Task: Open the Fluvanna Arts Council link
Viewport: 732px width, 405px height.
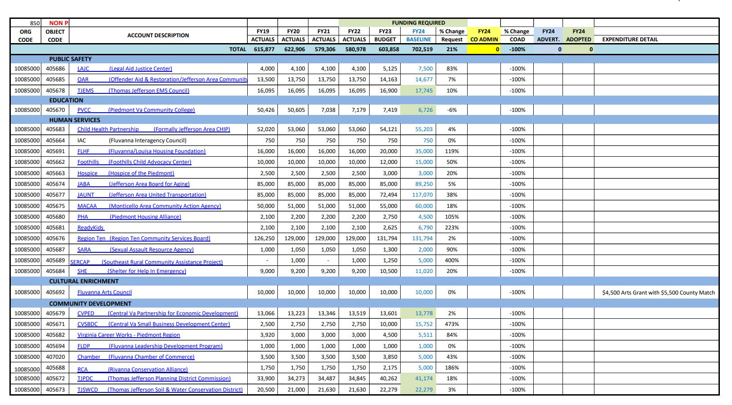Action: (104, 292)
